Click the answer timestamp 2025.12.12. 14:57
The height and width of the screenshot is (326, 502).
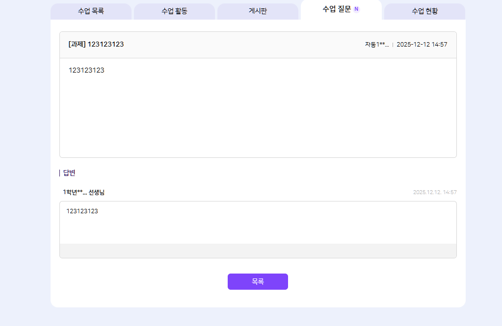point(434,192)
